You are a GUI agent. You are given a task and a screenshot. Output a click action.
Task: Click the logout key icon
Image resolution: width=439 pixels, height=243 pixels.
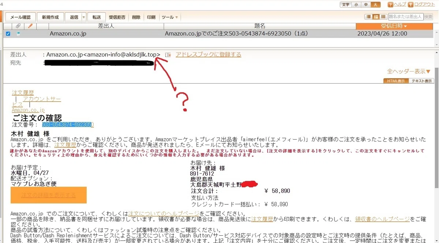click(410, 4)
